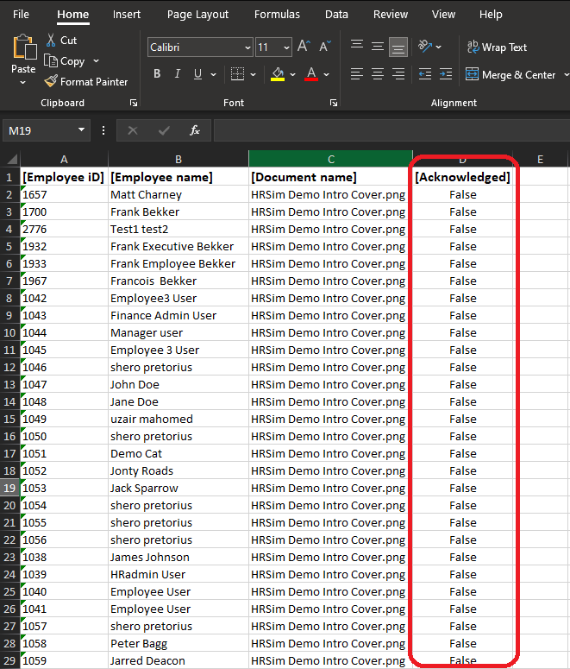This screenshot has width=570, height=669.
Task: Toggle Wrap Text
Action: pyautogui.click(x=497, y=47)
